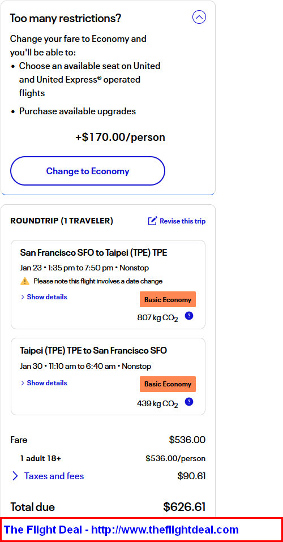Open CO2 help icon next to 807 kg
Viewport: 283px width, 542px height.
click(x=189, y=316)
